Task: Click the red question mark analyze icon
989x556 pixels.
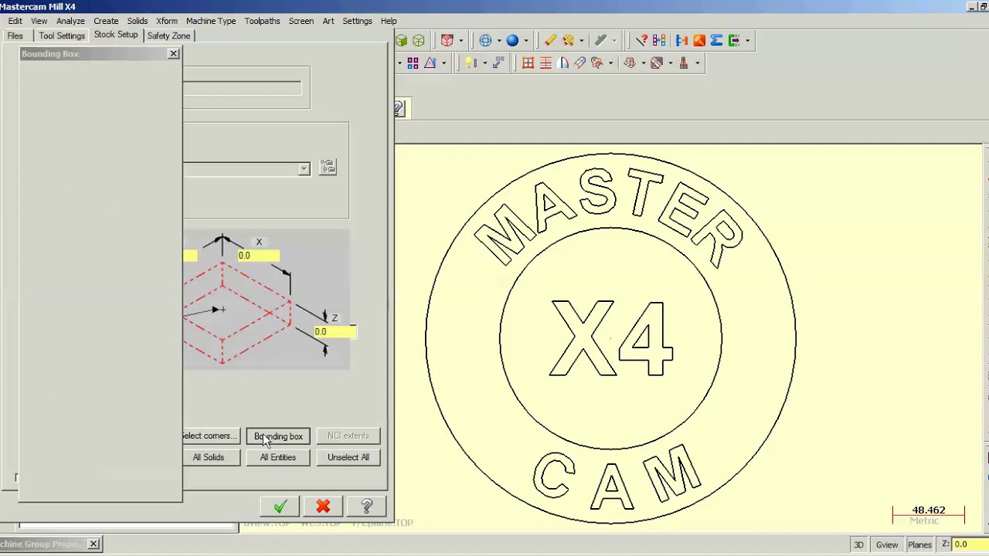Action: point(642,40)
